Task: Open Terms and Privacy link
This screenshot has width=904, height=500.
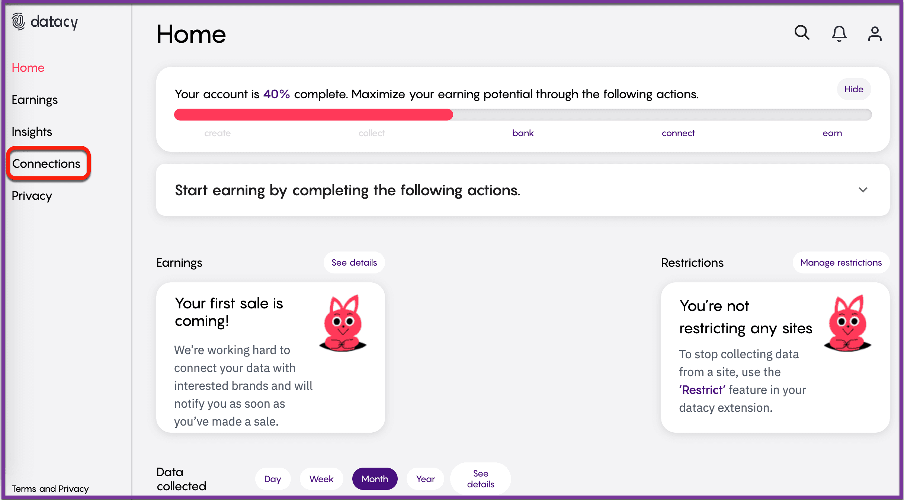Action: [x=50, y=488]
